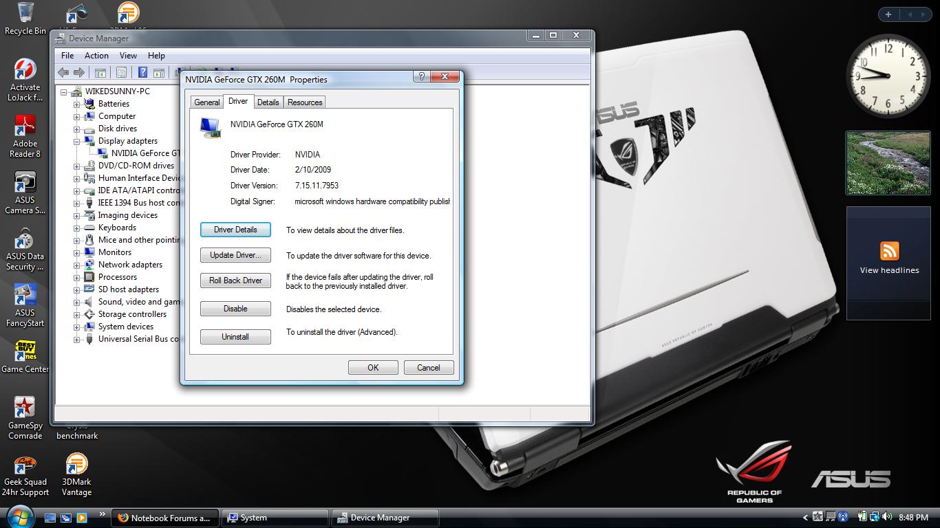
Task: Click Cancel in the Properties dialog
Action: tap(429, 367)
